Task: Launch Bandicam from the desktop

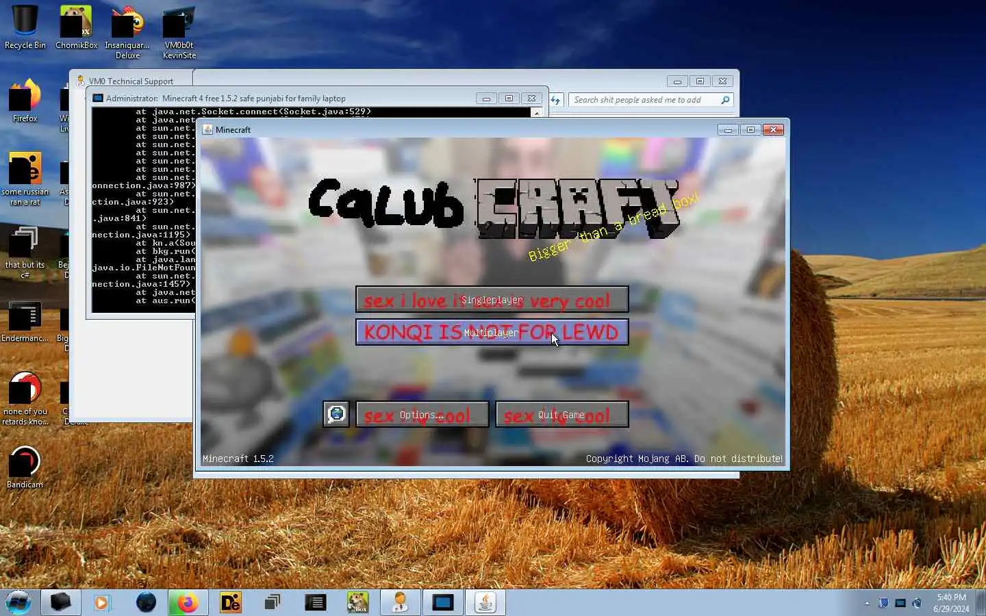Action: (x=25, y=467)
